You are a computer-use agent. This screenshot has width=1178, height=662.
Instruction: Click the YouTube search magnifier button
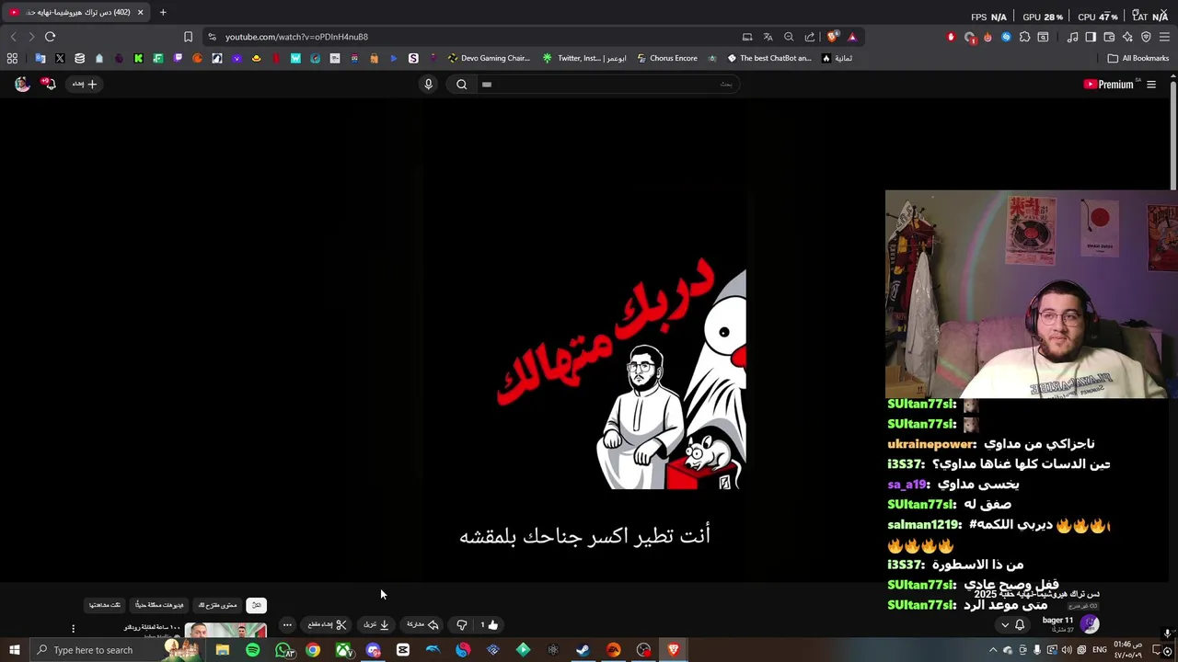coord(462,85)
